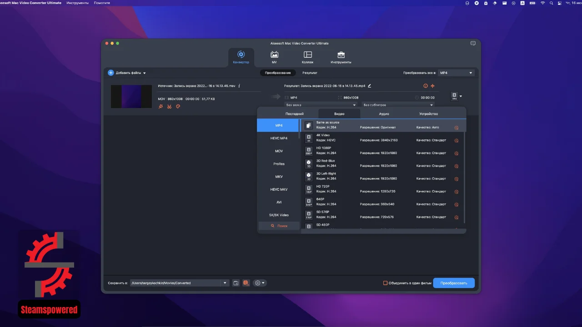Open the Инструменты menu in menu bar
Viewport: 582px width, 327px height.
[77, 3]
